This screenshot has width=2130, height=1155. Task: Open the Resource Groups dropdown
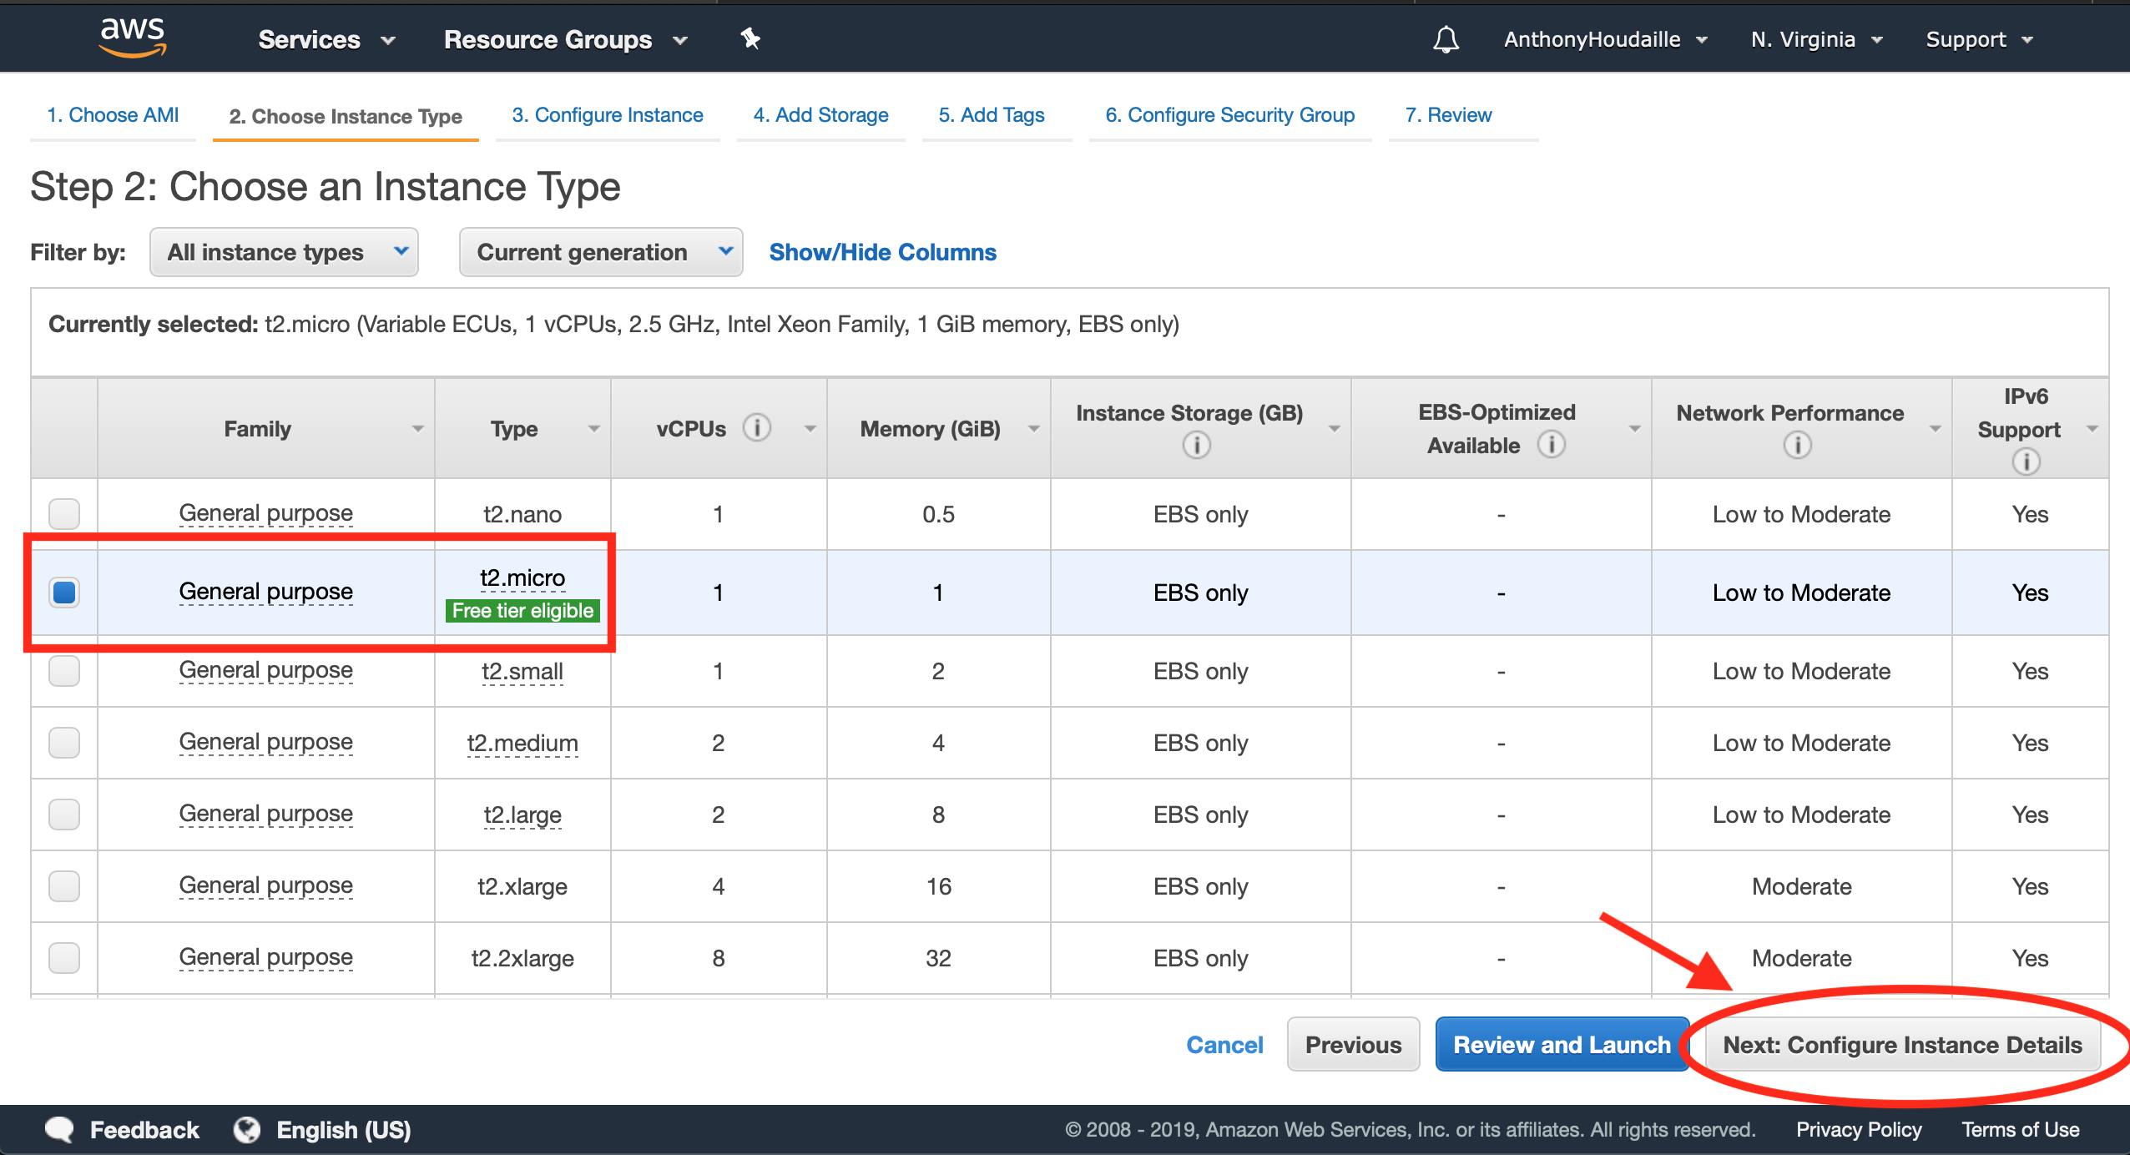(566, 39)
